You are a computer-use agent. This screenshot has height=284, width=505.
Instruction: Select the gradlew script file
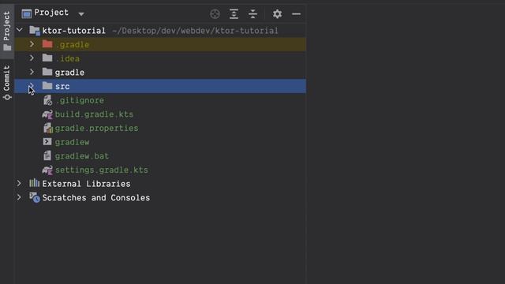coord(72,142)
